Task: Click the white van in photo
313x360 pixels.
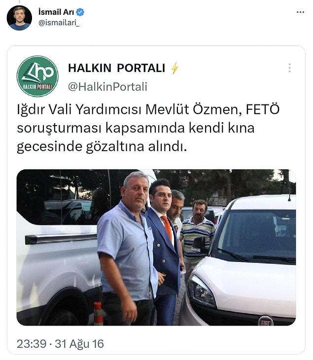Action: tap(59, 248)
